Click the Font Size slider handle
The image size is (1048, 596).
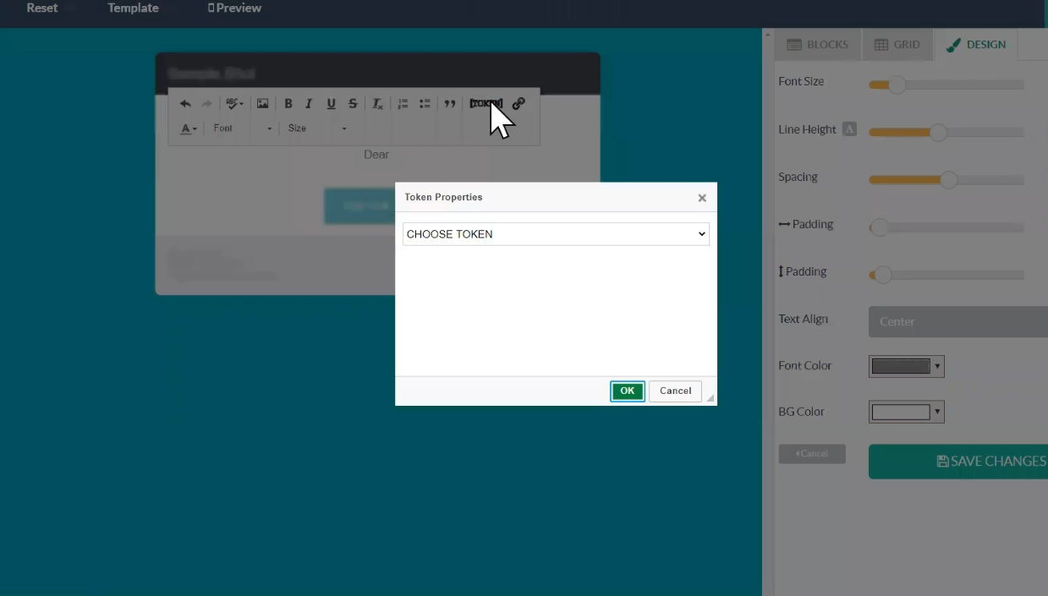point(897,85)
